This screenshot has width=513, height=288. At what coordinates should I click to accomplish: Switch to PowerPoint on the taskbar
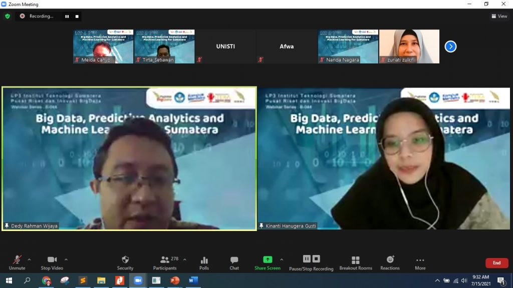(x=175, y=280)
